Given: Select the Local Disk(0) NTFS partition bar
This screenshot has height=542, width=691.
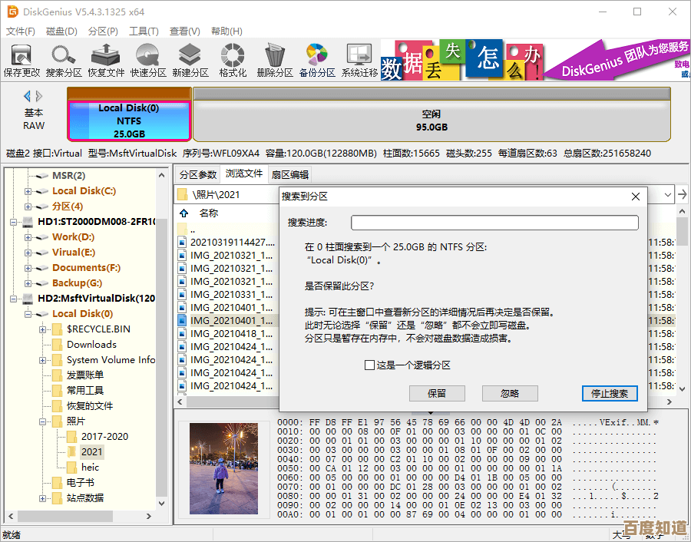Looking at the screenshot, I should pyautogui.click(x=129, y=121).
